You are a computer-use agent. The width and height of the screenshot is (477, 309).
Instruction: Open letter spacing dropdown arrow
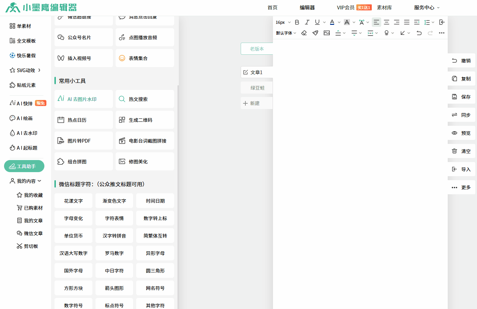[368, 22]
